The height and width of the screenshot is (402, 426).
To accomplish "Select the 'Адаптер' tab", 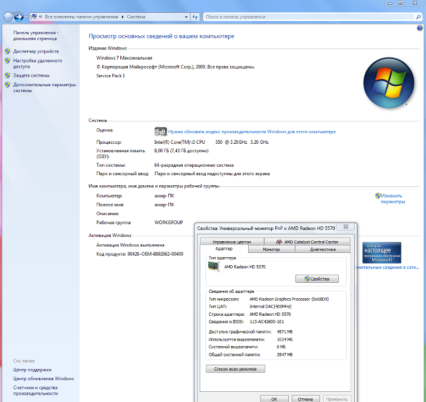I will [224, 249].
